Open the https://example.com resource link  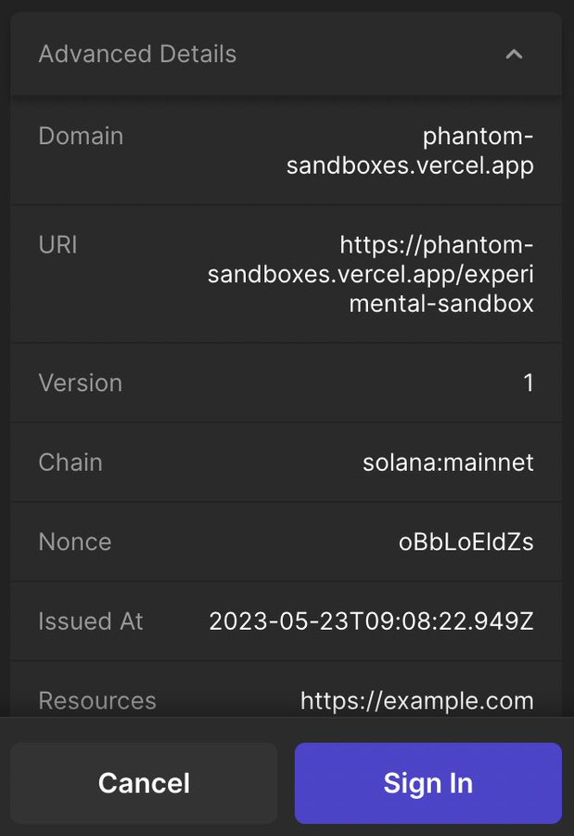416,700
